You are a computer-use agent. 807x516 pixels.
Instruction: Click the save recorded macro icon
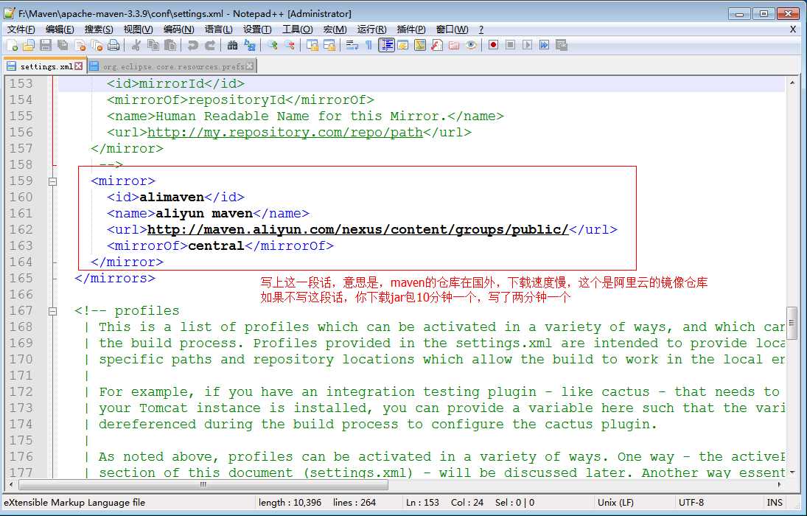coord(561,45)
